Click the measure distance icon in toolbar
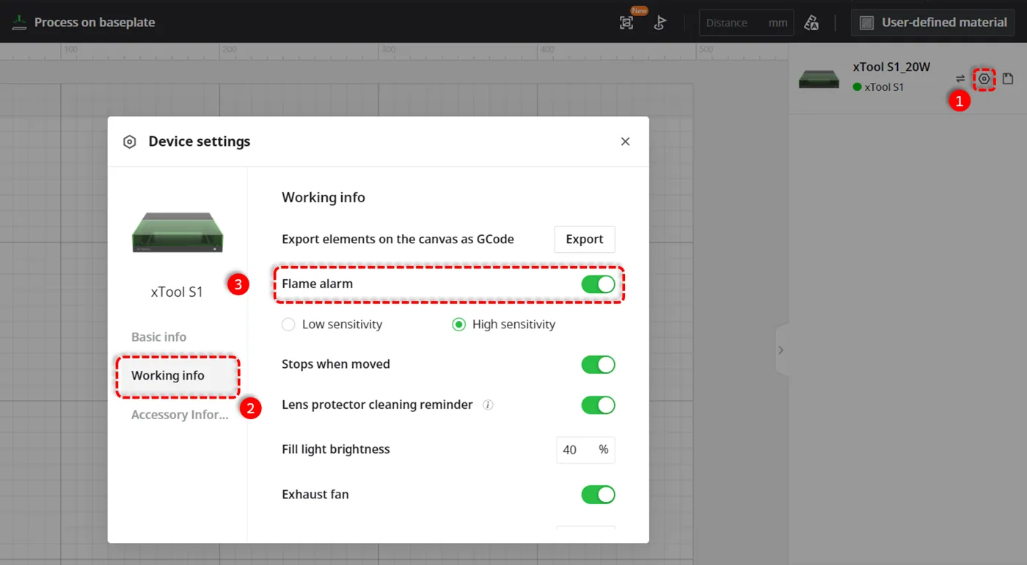Viewport: 1027px width, 565px height. pos(811,23)
